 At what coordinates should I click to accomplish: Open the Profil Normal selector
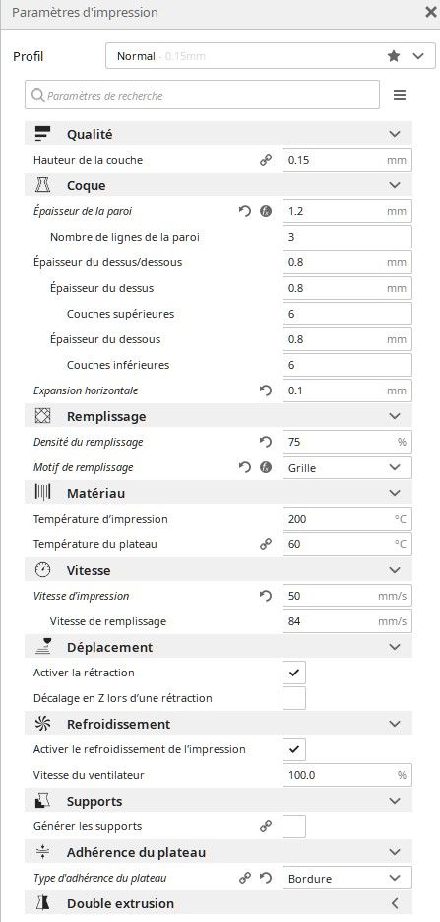click(x=271, y=56)
